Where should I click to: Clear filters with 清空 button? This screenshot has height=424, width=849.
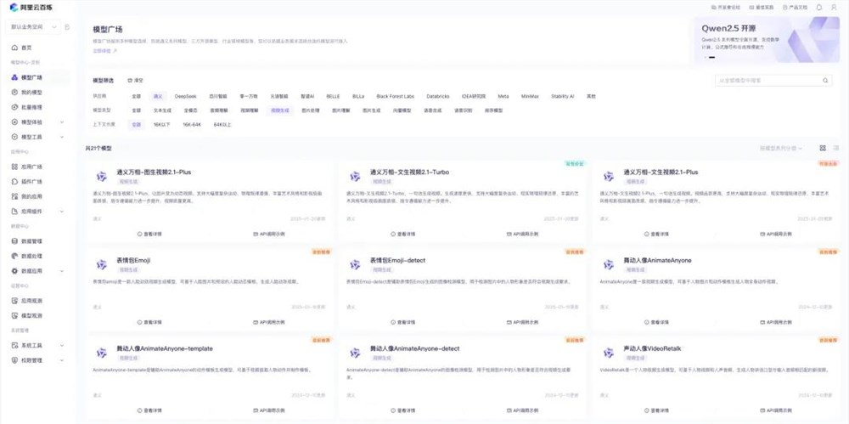click(135, 80)
